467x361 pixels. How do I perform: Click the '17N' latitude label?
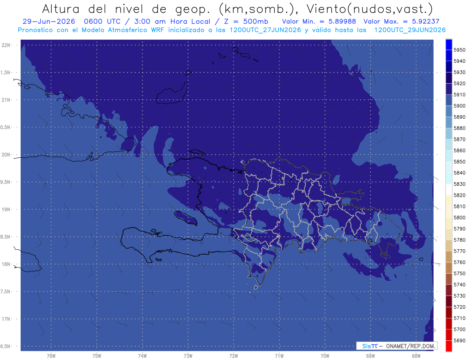coord(7,319)
